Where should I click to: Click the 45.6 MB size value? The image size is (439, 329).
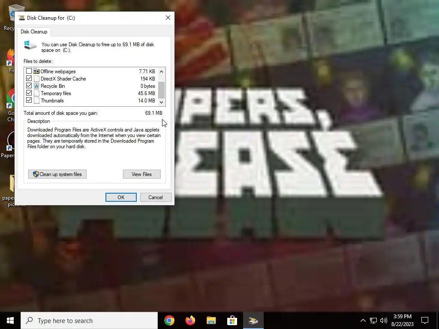(x=147, y=93)
